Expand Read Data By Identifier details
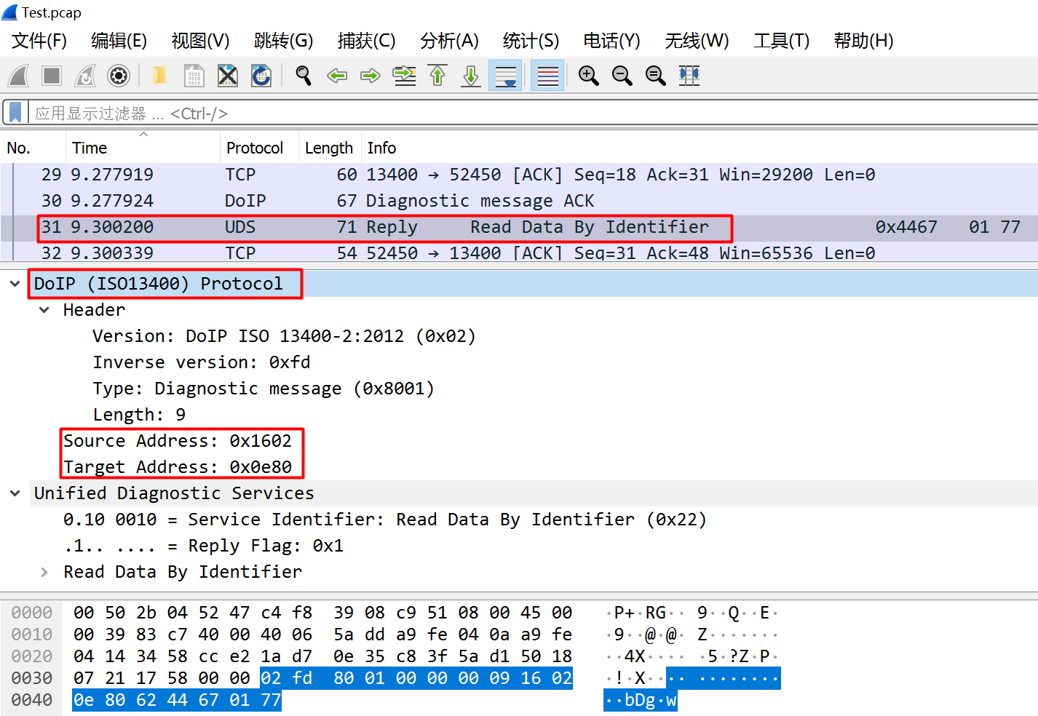The height and width of the screenshot is (716, 1038). pyautogui.click(x=44, y=572)
